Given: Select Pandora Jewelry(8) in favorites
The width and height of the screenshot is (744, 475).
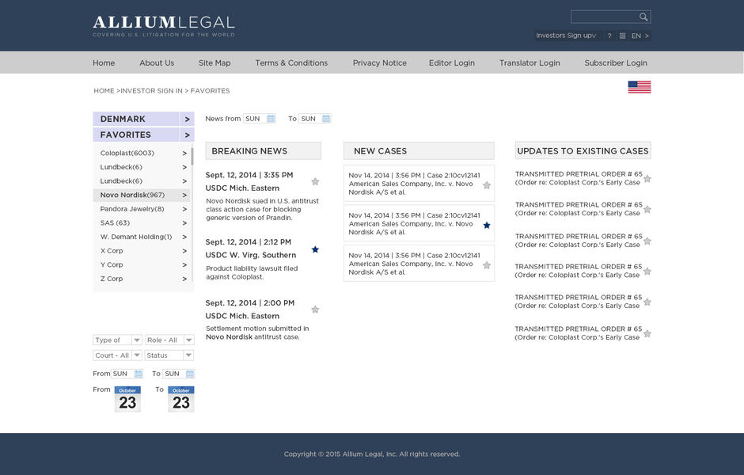Looking at the screenshot, I should [142, 209].
